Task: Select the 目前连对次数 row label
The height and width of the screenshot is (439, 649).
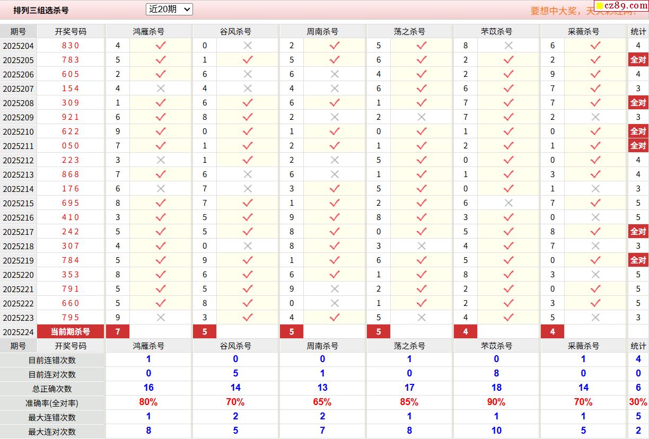Action: tap(52, 374)
